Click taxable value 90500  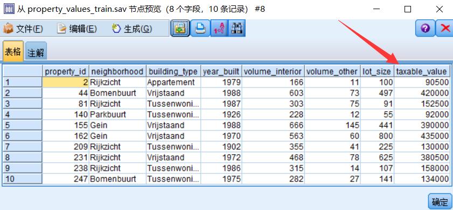click(422, 82)
